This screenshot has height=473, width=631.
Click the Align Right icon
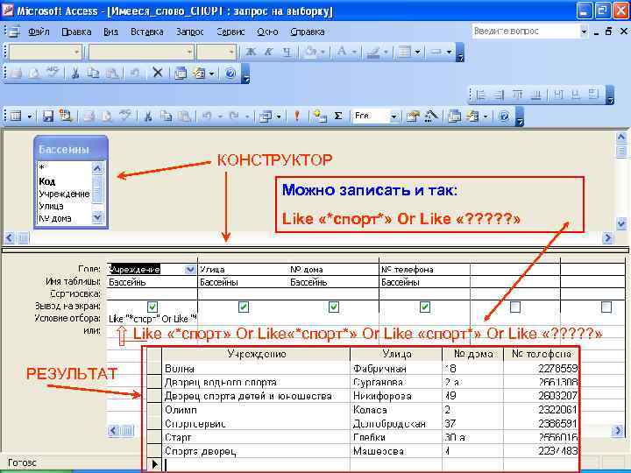coord(500,95)
